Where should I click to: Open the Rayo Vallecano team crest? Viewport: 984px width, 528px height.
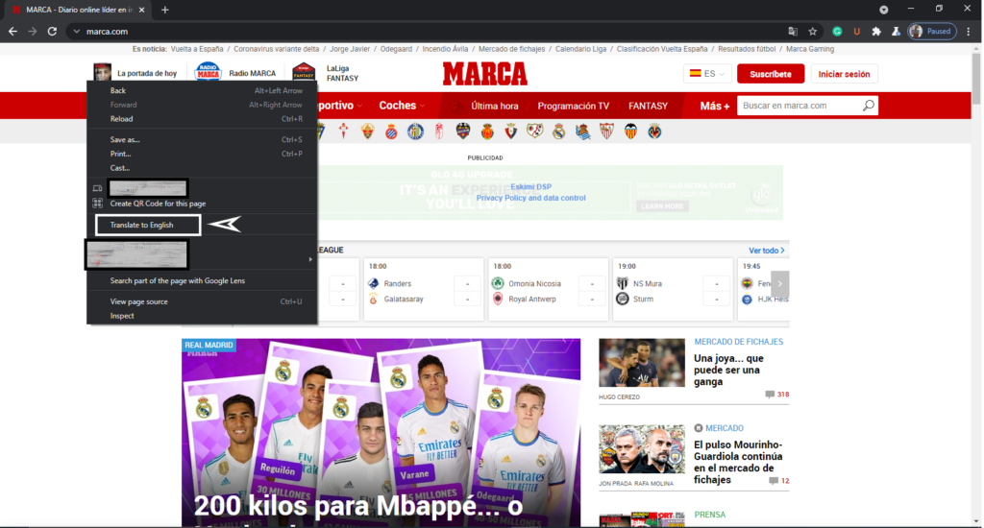click(534, 132)
